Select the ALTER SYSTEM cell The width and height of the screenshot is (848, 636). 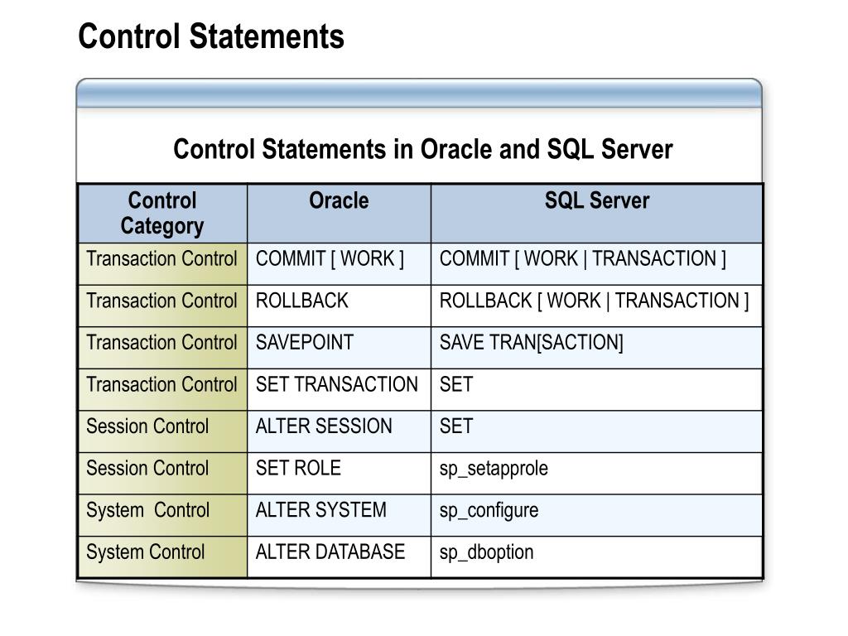point(339,515)
